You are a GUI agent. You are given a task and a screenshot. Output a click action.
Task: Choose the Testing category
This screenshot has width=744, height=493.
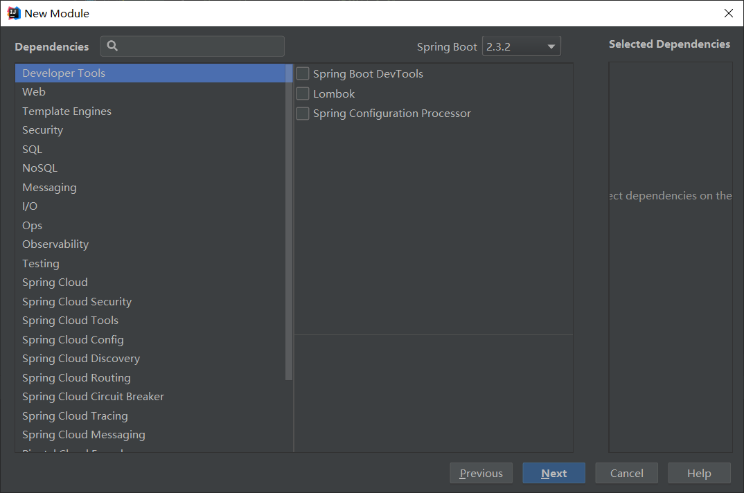tap(150, 263)
